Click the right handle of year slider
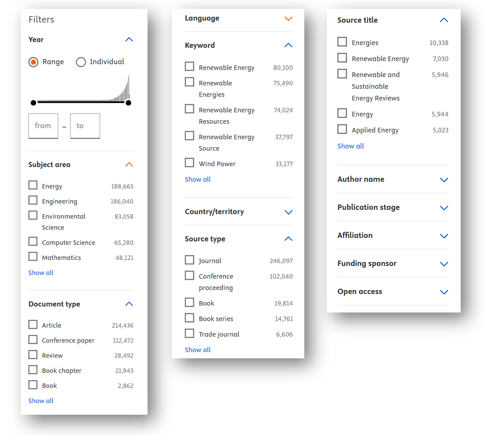This screenshot has height=435, width=484. tap(128, 103)
